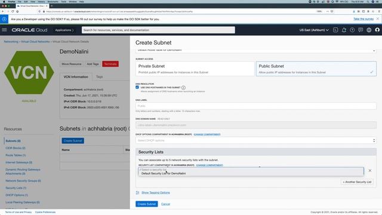The image size is (382, 215).
Task: Dismiss the SDK survey banner
Action: pyautogui.click(x=378, y=19)
